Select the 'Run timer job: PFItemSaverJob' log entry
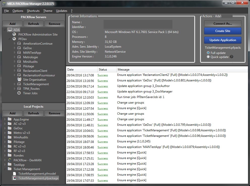 [x=157, y=97]
